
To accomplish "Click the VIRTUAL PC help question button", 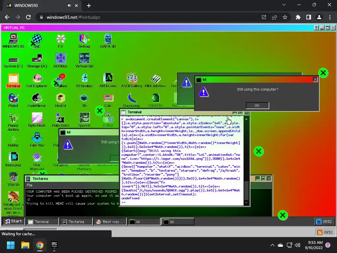I will pos(316,28).
